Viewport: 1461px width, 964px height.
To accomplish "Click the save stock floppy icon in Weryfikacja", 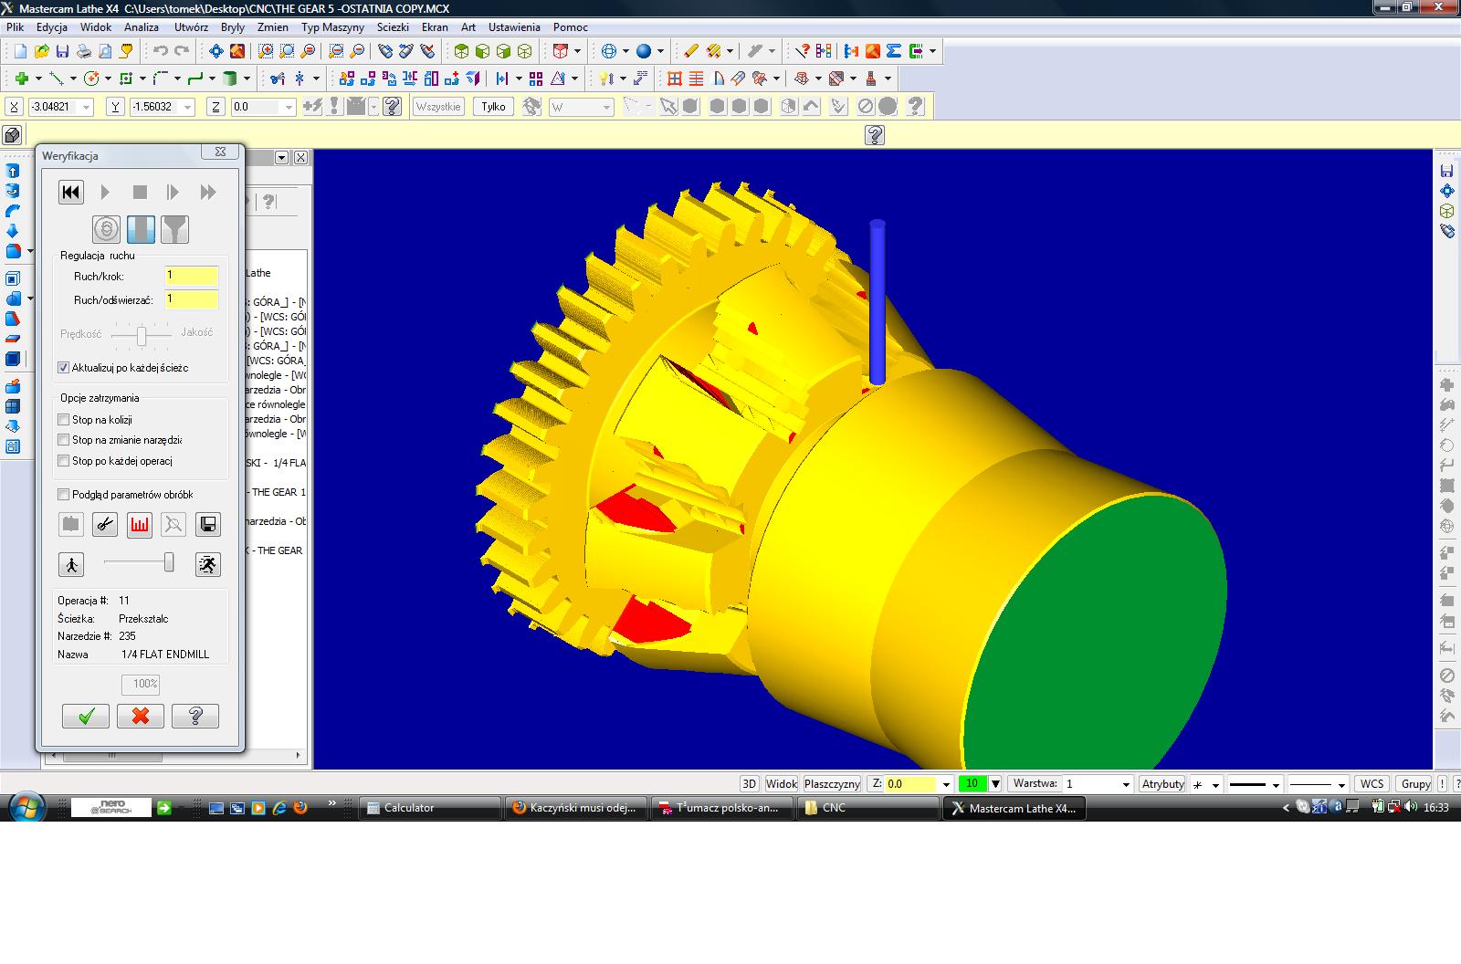I will coord(207,524).
